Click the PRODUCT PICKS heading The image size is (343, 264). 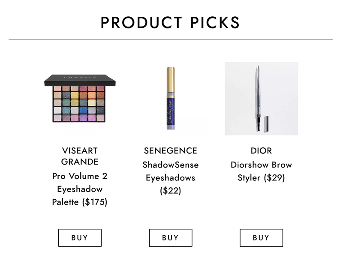coord(170,23)
